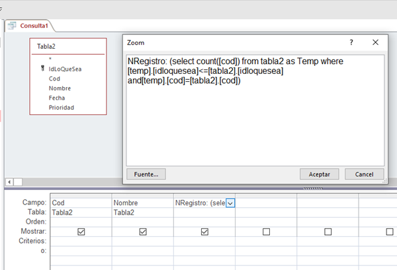The width and height of the screenshot is (397, 270).
Task: Click the Fuente... button
Action: [x=146, y=174]
